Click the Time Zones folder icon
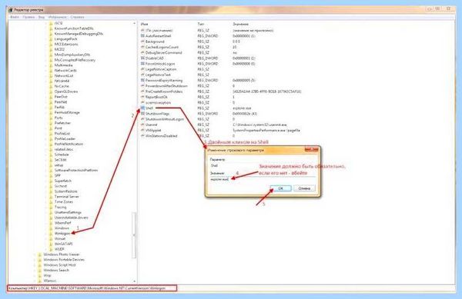462x299 pixels. click(51, 202)
